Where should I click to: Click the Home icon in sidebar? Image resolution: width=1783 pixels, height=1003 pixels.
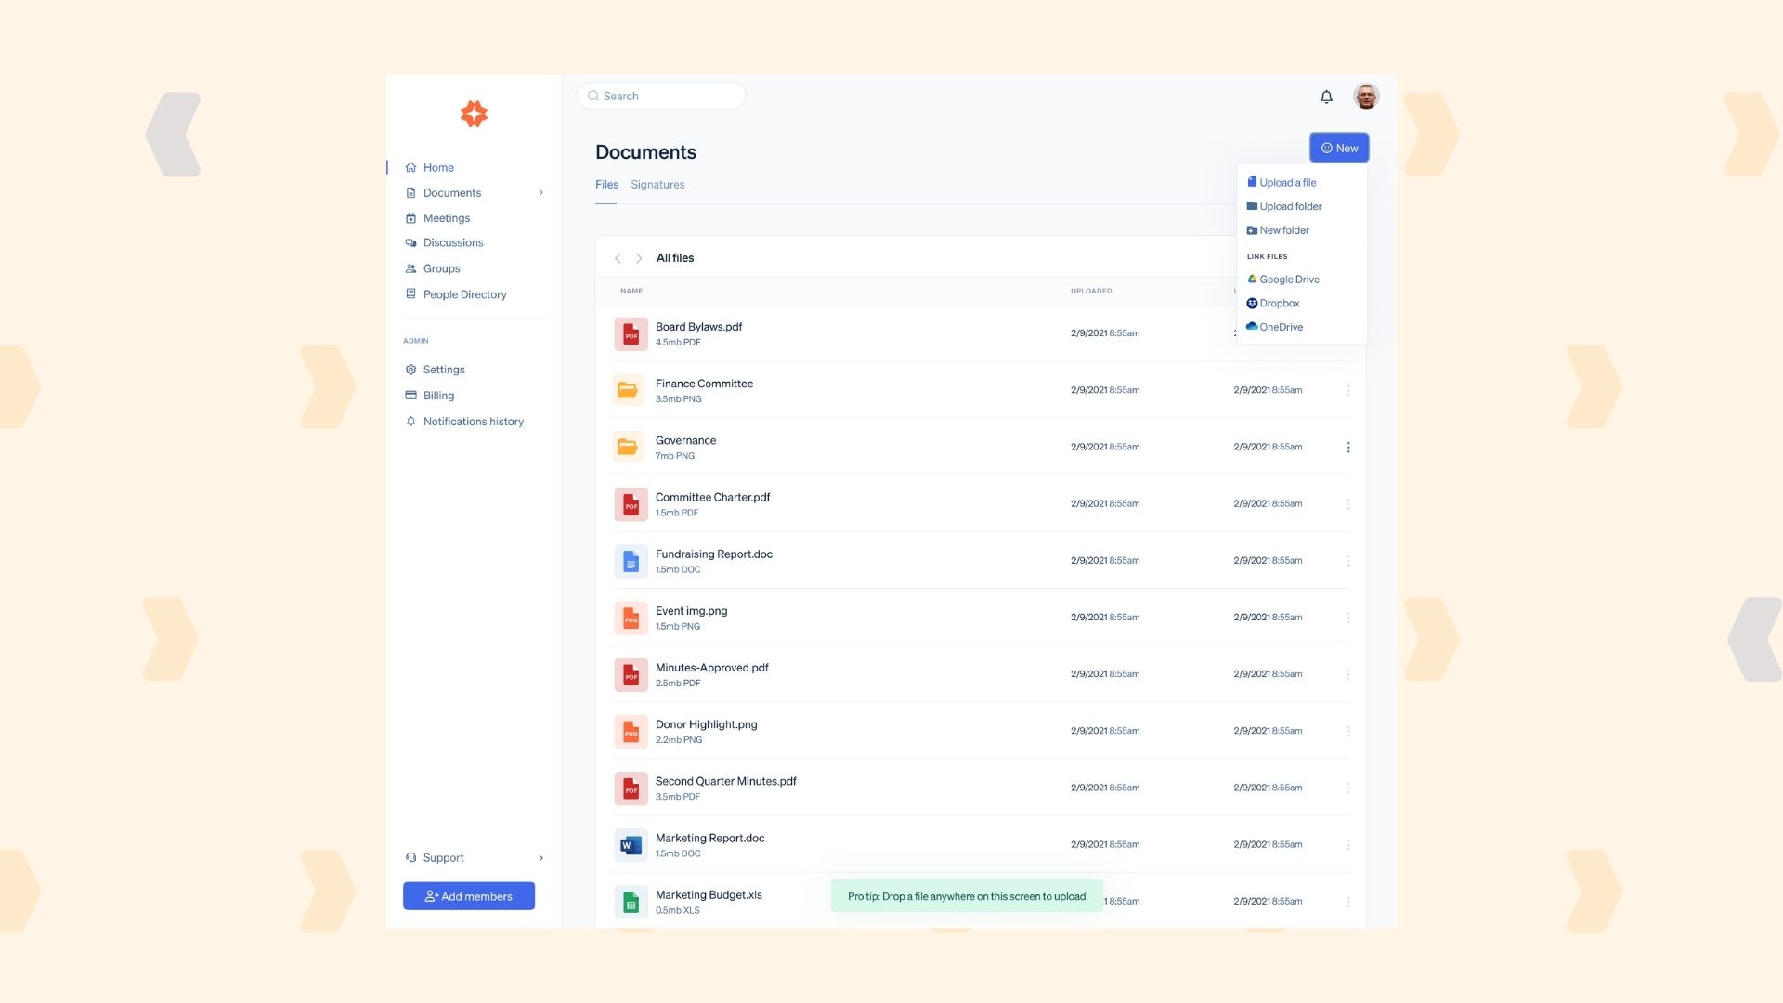tap(411, 167)
